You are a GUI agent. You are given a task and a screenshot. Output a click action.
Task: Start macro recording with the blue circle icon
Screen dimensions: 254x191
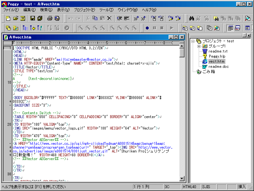pos(147,28)
